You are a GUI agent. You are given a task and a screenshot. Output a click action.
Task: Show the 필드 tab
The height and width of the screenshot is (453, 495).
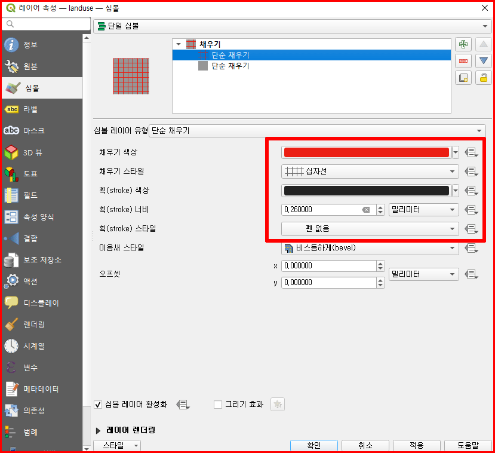point(42,195)
